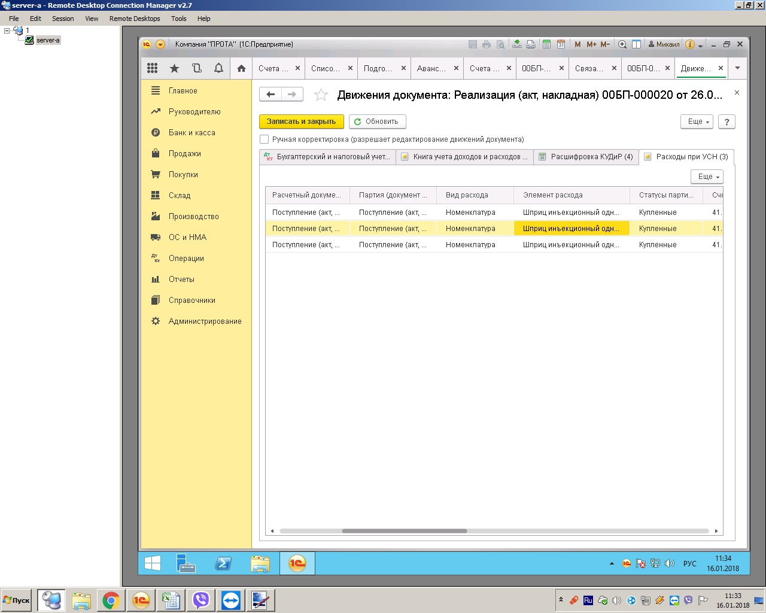Open the top Еще dropdown menu
Viewport: 766px width, 613px height.
(x=697, y=122)
